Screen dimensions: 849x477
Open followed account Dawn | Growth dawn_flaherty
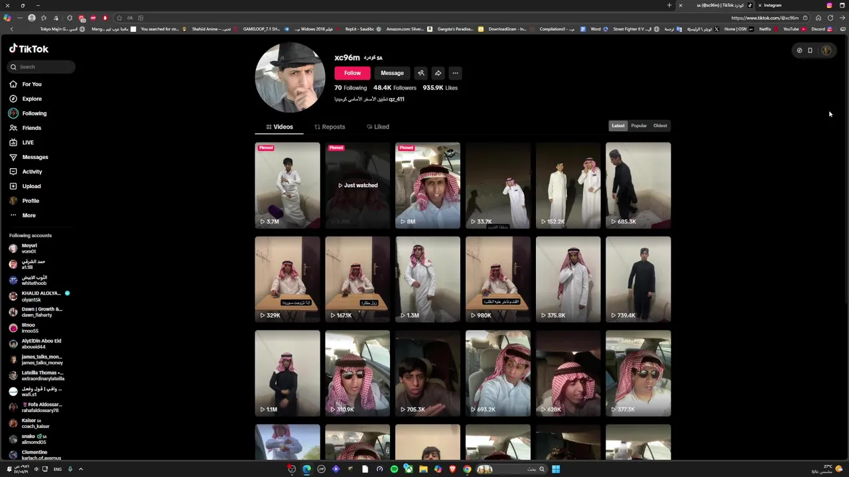click(x=35, y=312)
